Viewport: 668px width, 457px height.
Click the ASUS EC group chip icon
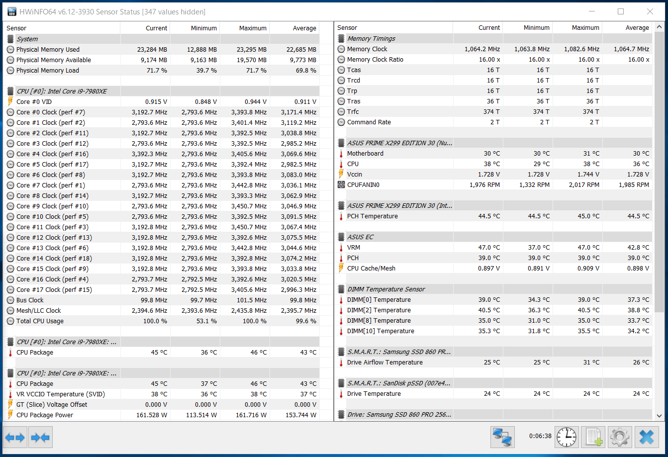click(341, 237)
